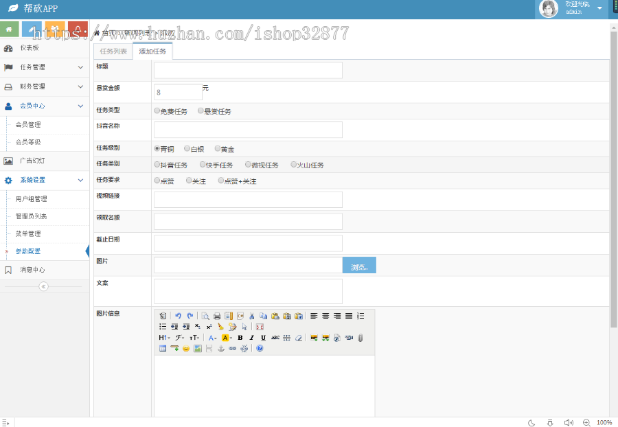This screenshot has width=618, height=427.
Task: Insert a table using the editor table icon
Action: [163, 347]
